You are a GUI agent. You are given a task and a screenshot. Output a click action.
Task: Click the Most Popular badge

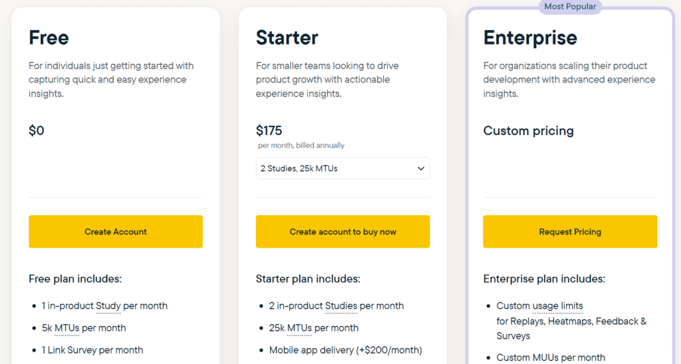point(570,7)
